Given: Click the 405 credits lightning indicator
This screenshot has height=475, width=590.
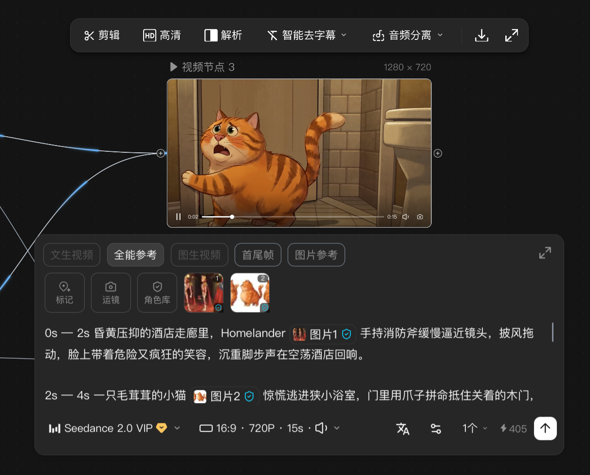Looking at the screenshot, I should 514,428.
